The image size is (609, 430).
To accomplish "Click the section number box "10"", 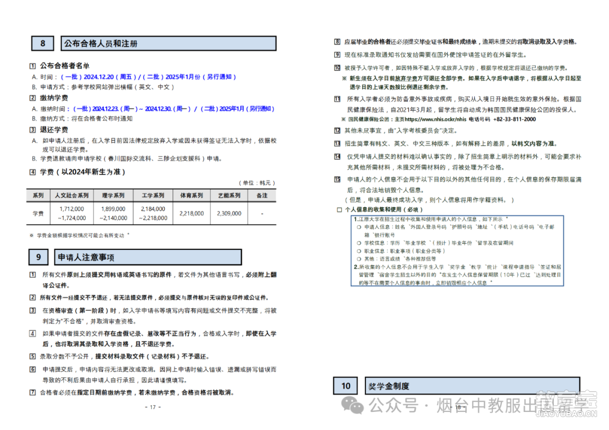I will coord(346,386).
